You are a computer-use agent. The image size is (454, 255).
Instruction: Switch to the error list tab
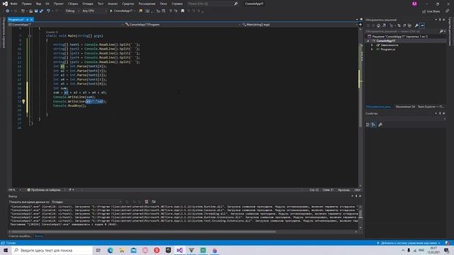click(20, 236)
